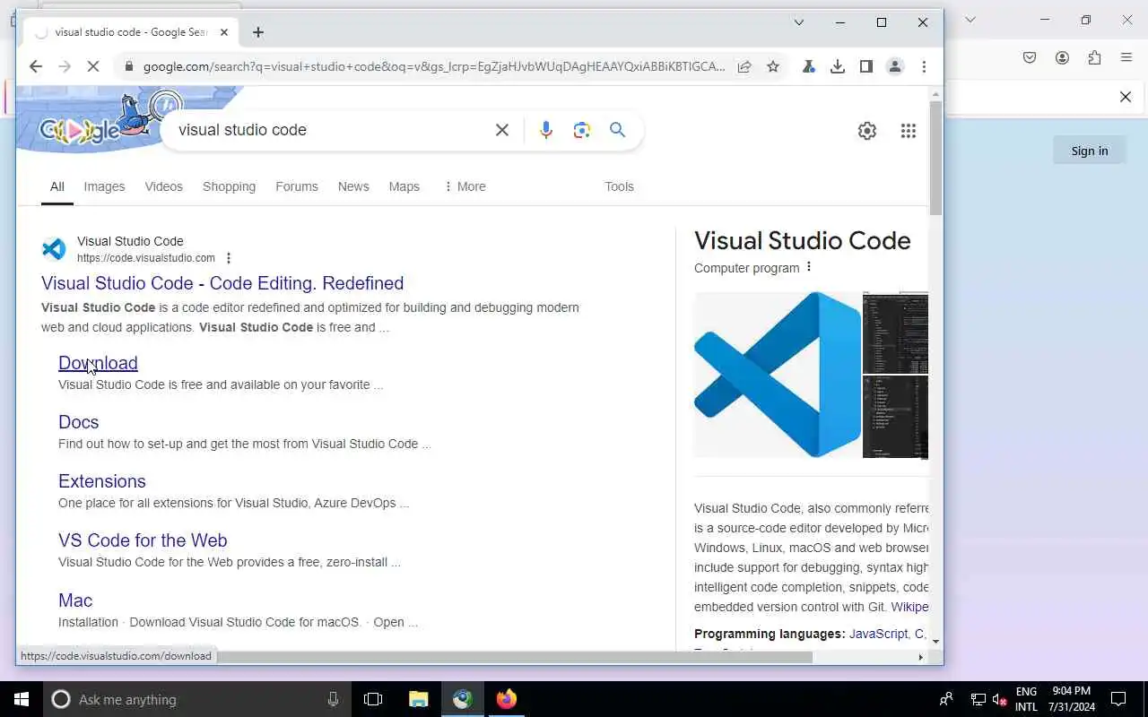The height and width of the screenshot is (717, 1148).
Task: Stop loading the Chrome page
Action: coord(92,66)
